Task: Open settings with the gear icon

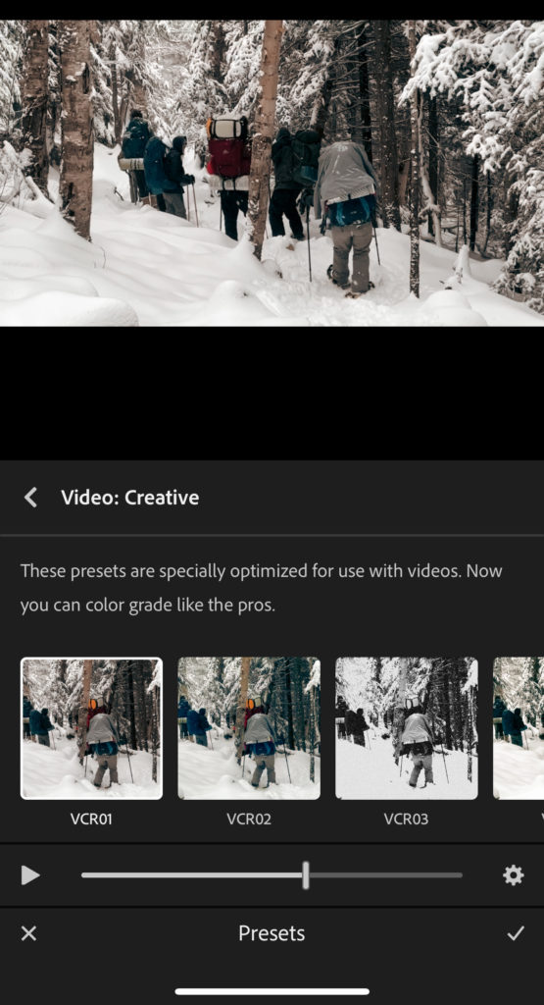Action: (514, 874)
